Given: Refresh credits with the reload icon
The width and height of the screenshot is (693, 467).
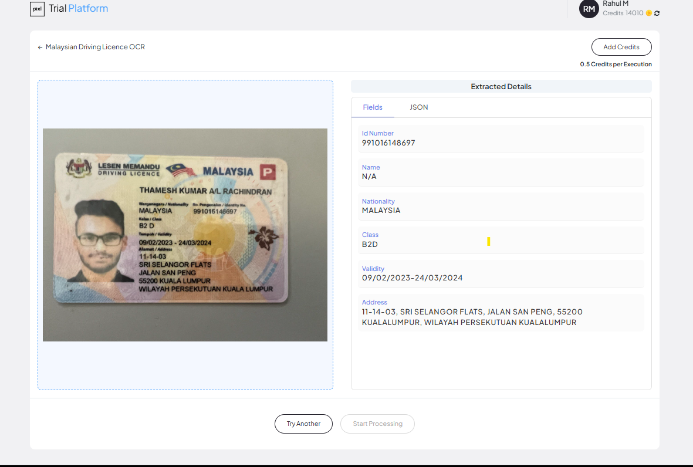Looking at the screenshot, I should 657,13.
